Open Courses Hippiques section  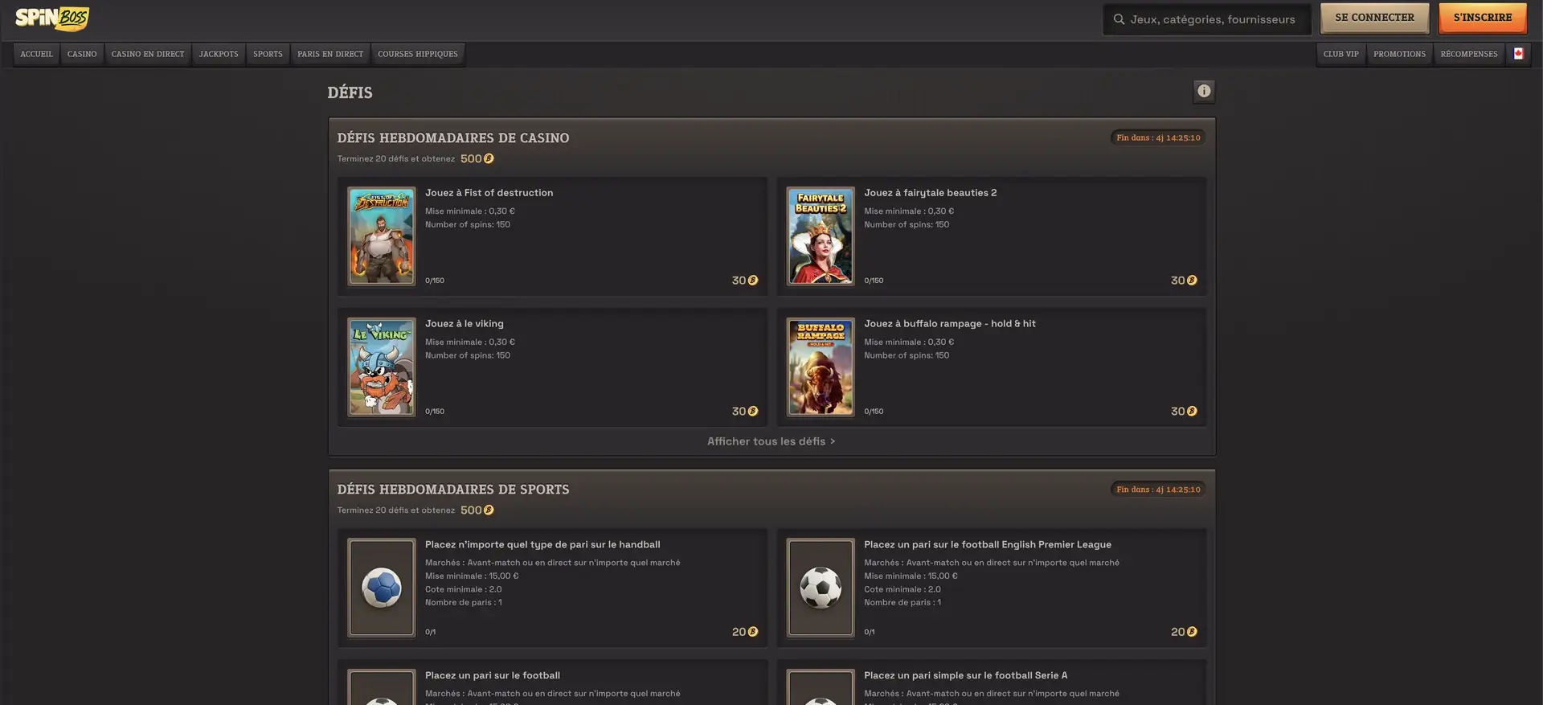tap(418, 55)
